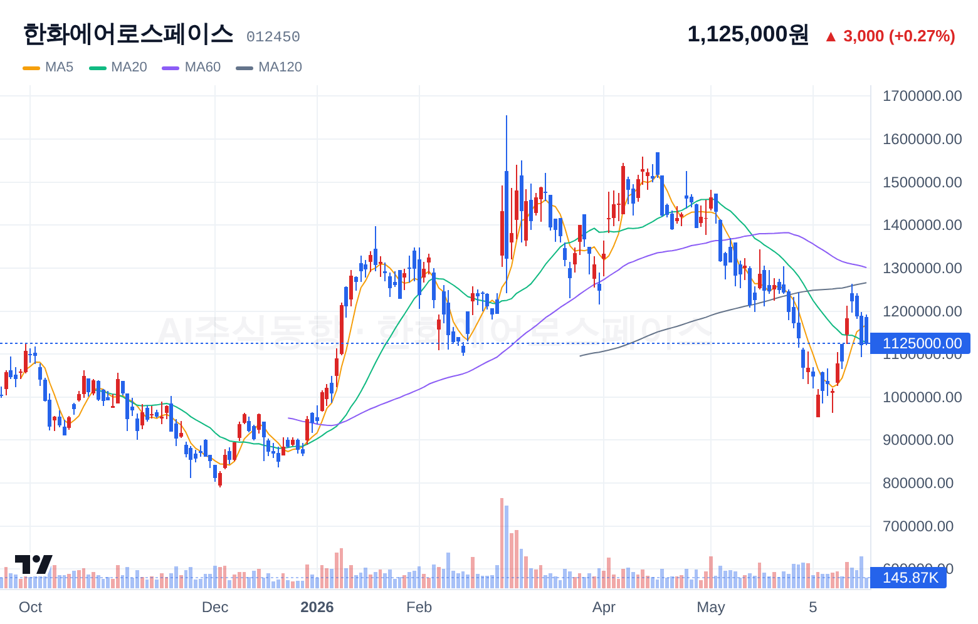Image resolution: width=978 pixels, height=624 pixels.
Task: Click the 1300000.00 price axis label
Action: pyautogui.click(x=922, y=268)
